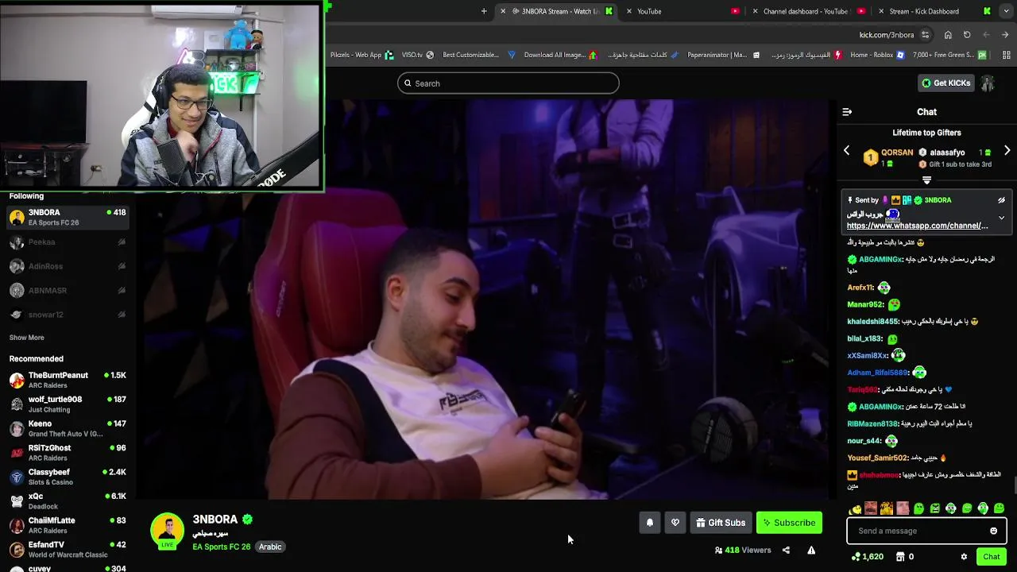
Task: Open a new browser tab
Action: [x=484, y=11]
